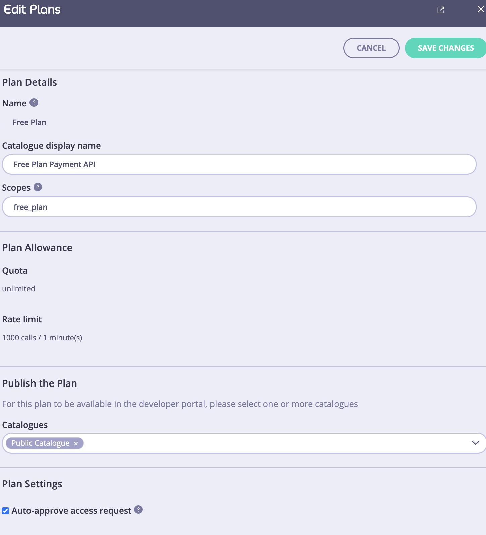
Task: Focus the Scopes input with free_plan
Action: point(239,207)
